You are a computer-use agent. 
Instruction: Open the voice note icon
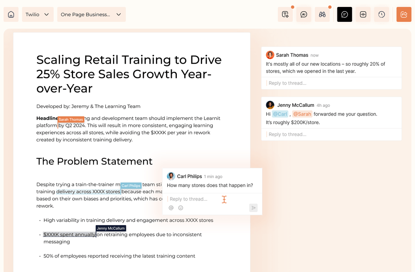coord(363,14)
